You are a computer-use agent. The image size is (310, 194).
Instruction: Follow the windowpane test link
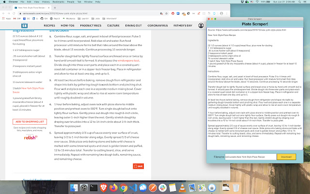(128, 61)
